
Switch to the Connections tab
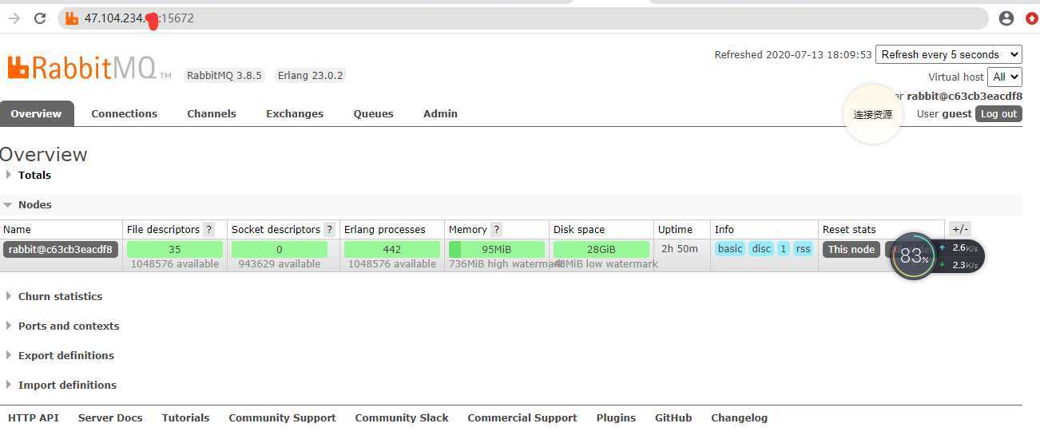click(x=125, y=113)
